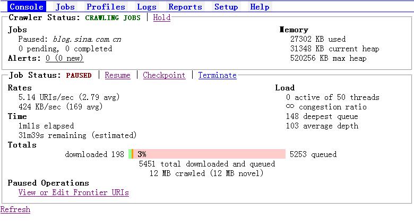Open the Profiles tab
This screenshot has width=414, height=221.
[106, 6]
